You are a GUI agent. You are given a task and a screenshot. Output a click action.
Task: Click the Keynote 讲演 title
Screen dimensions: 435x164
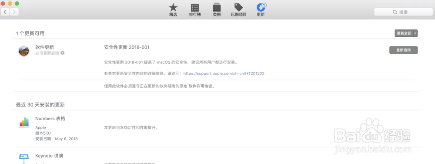49,156
